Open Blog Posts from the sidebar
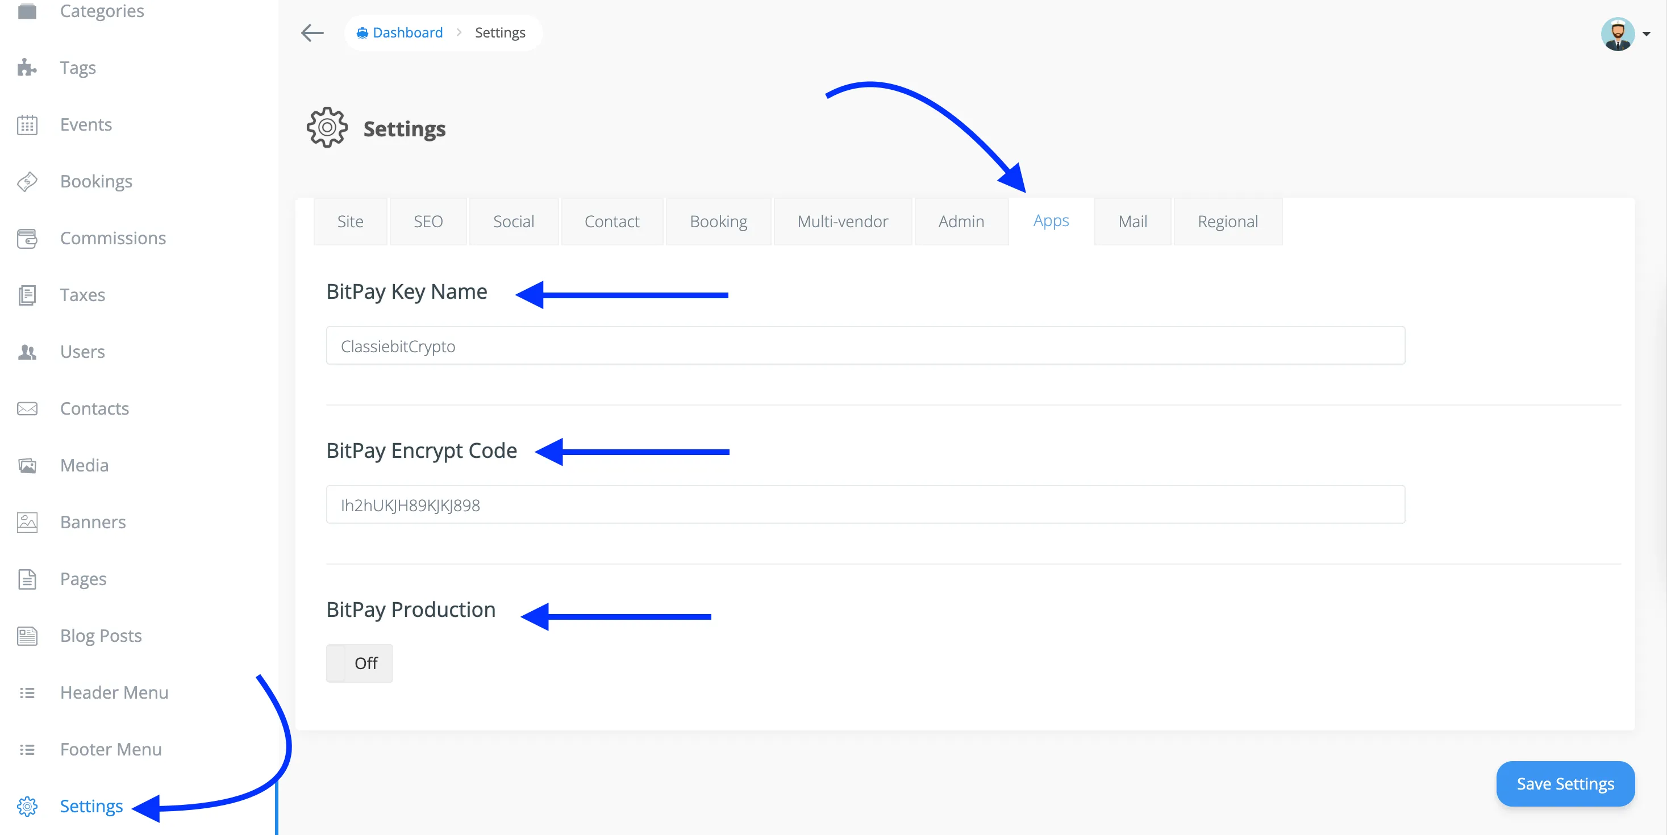The height and width of the screenshot is (835, 1667). coord(101,635)
